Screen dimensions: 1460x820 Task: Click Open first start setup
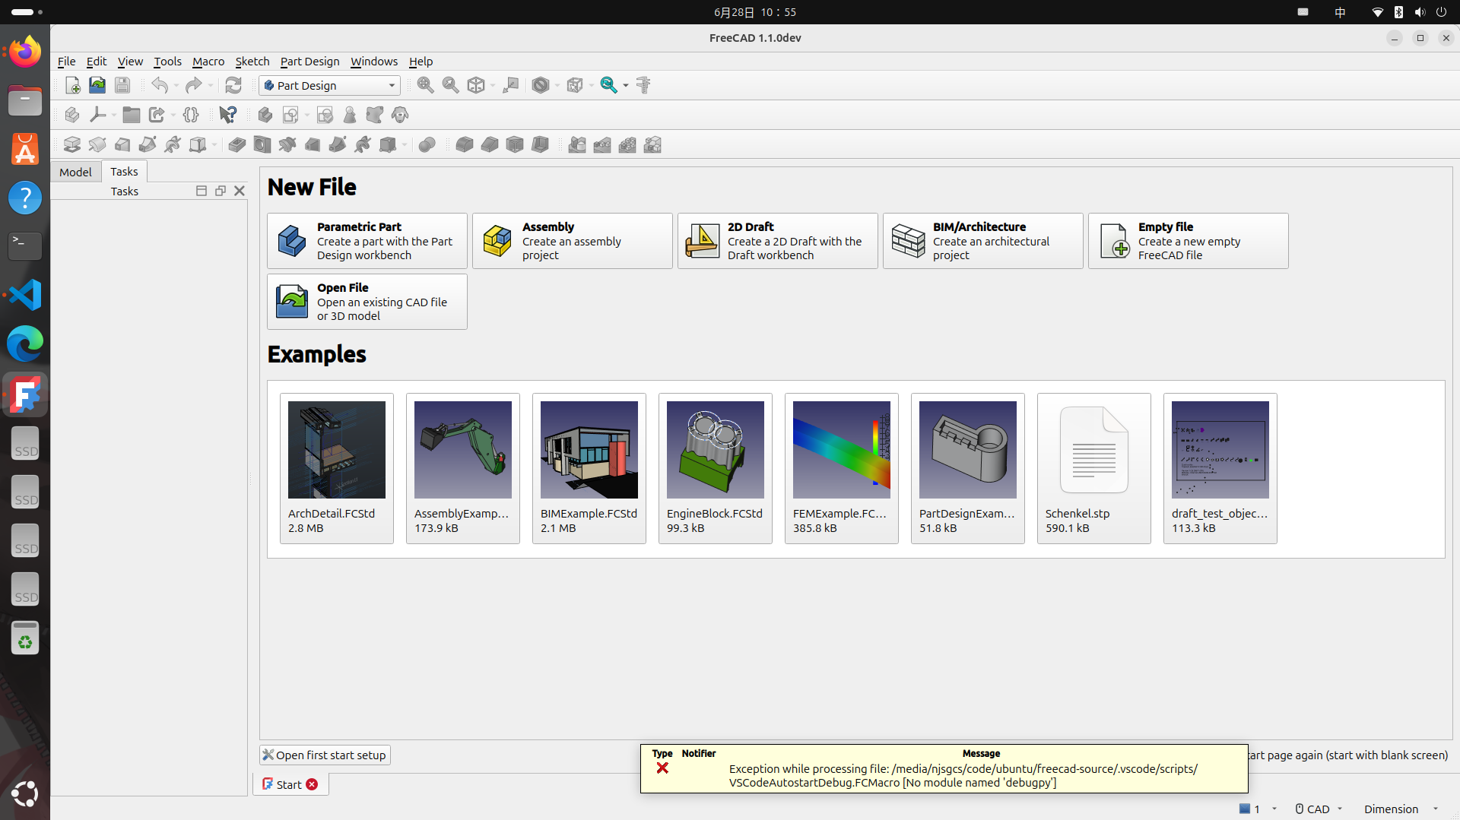click(x=324, y=755)
